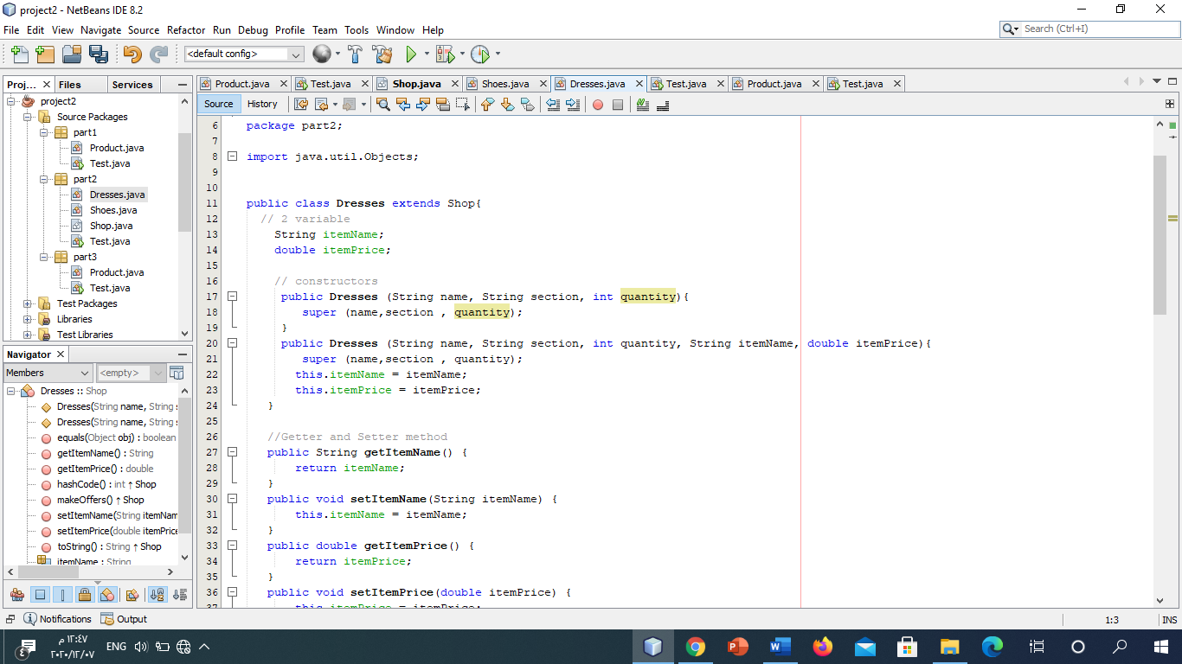Select Shoes.java in the Projects tree
The height and width of the screenshot is (664, 1182).
click(x=113, y=210)
